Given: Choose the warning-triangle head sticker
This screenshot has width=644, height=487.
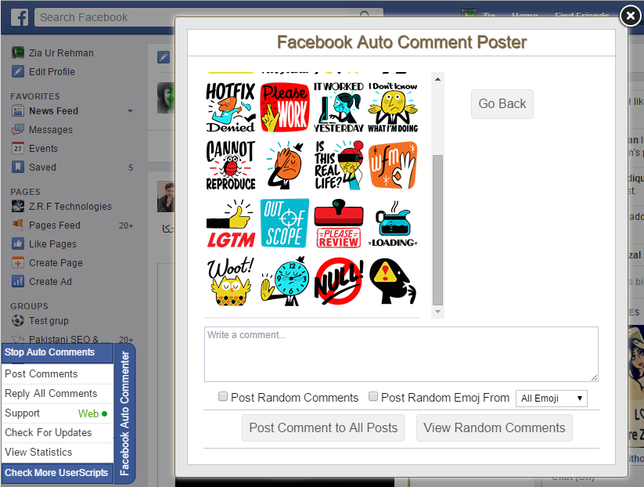Looking at the screenshot, I should [393, 282].
